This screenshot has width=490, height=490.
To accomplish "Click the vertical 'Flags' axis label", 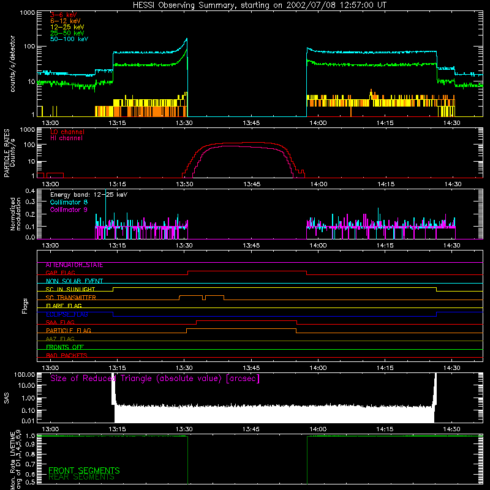I will [x=24, y=306].
